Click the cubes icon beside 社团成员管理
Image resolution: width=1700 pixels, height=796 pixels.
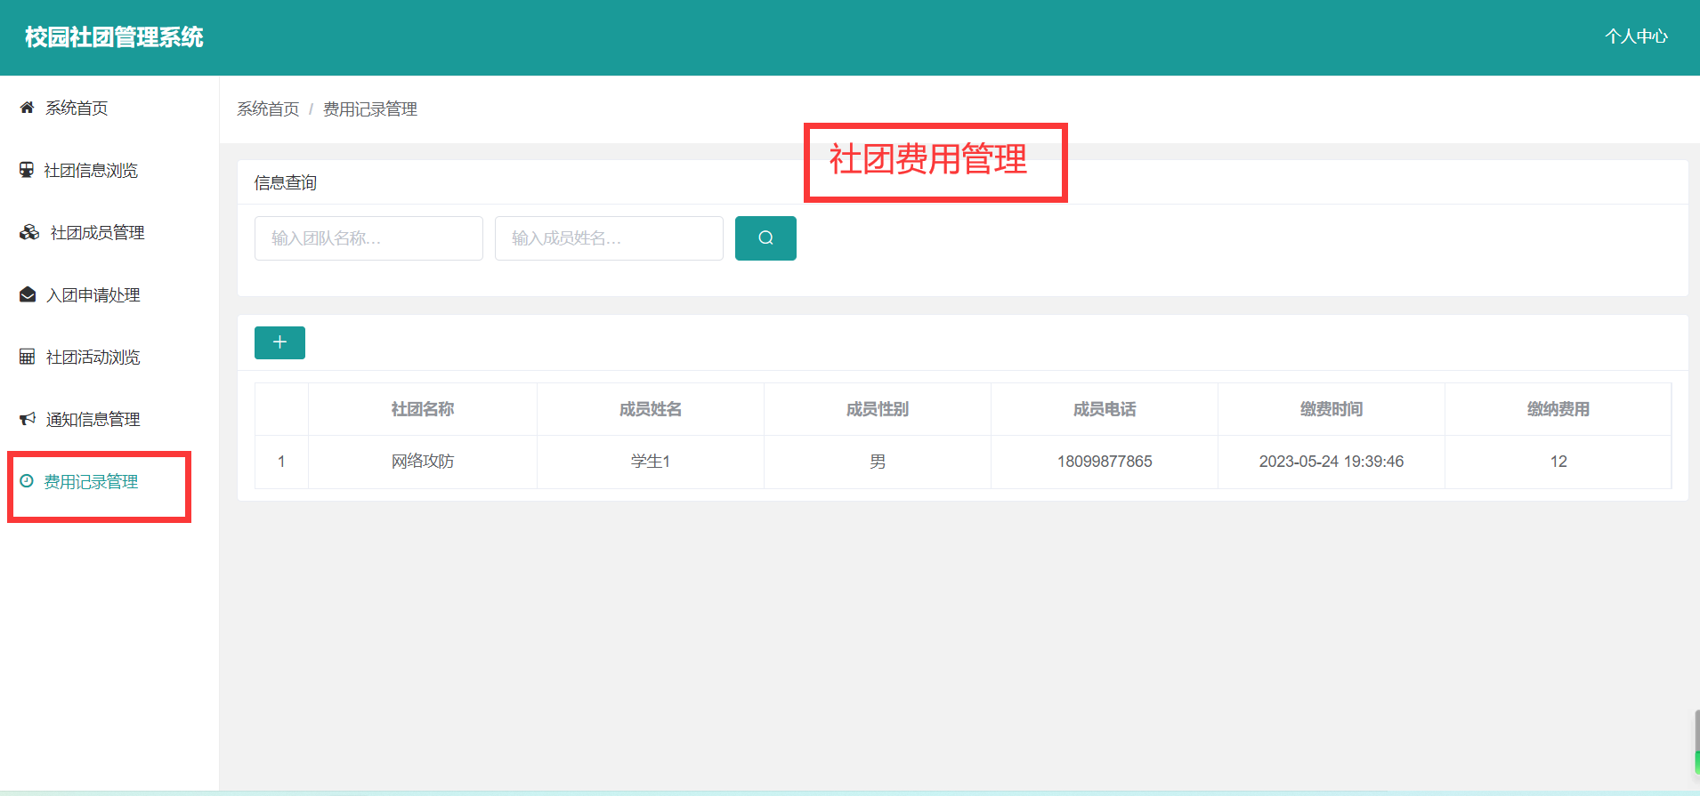point(29,232)
